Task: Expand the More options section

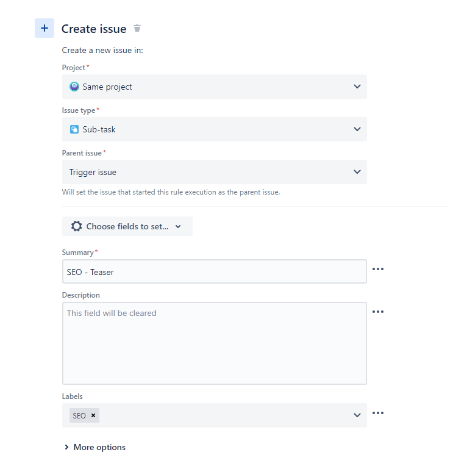Action: tap(95, 447)
